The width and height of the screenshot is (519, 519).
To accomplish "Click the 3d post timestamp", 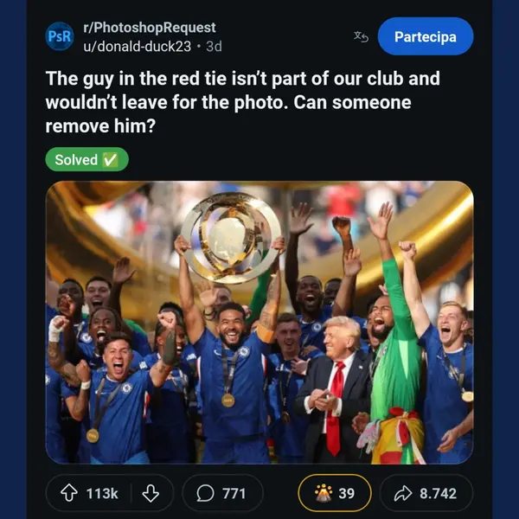I will (214, 46).
